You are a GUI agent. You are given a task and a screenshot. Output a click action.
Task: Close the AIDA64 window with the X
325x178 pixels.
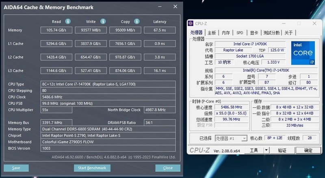coord(175,7)
